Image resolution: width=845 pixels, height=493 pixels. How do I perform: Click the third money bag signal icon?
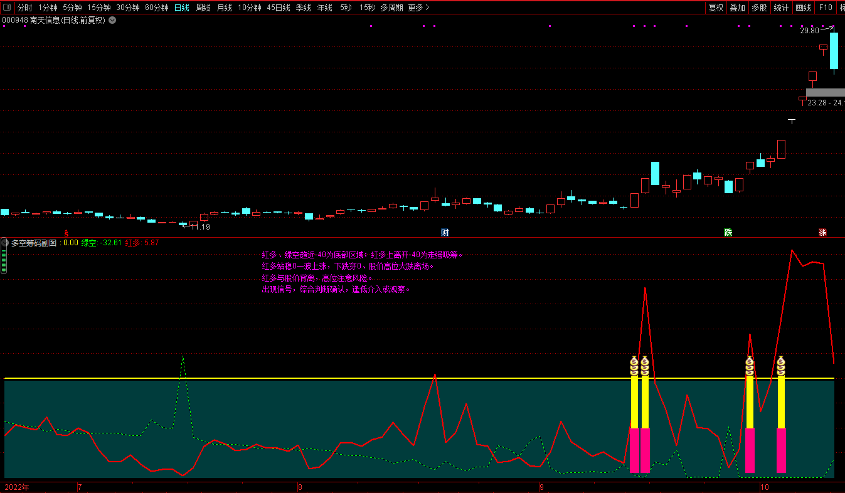(750, 366)
